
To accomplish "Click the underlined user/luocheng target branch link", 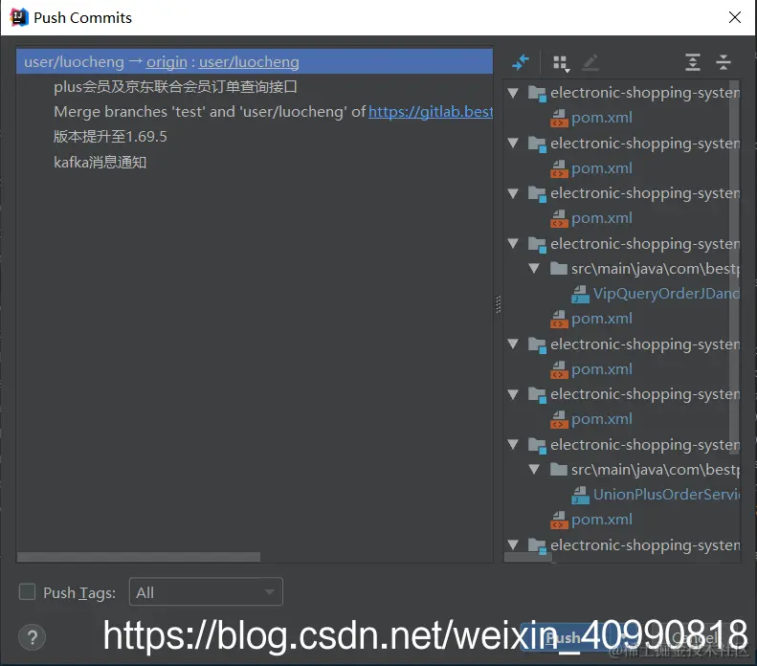I will point(249,62).
